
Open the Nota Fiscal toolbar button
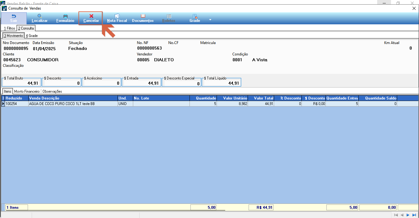pyautogui.click(x=117, y=18)
